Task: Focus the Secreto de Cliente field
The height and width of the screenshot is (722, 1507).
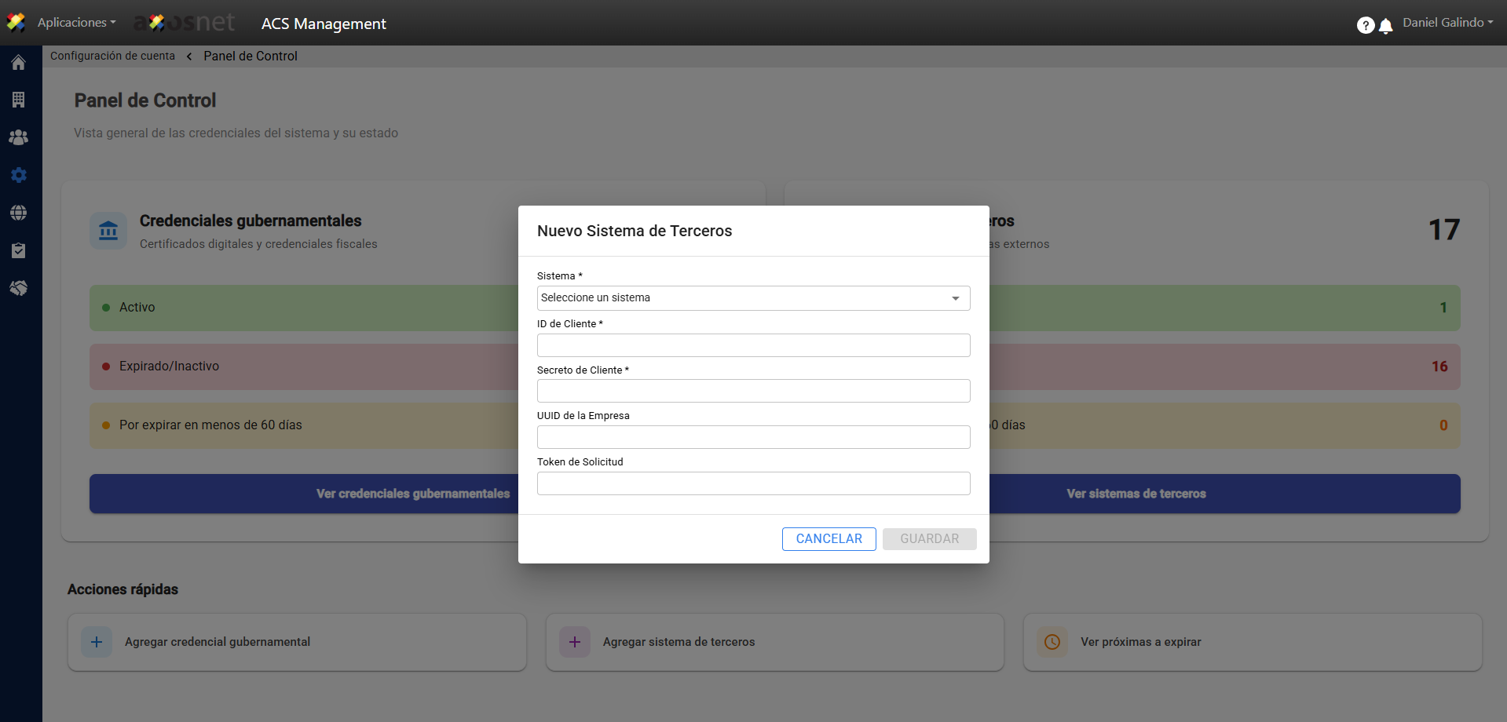Action: 753,391
